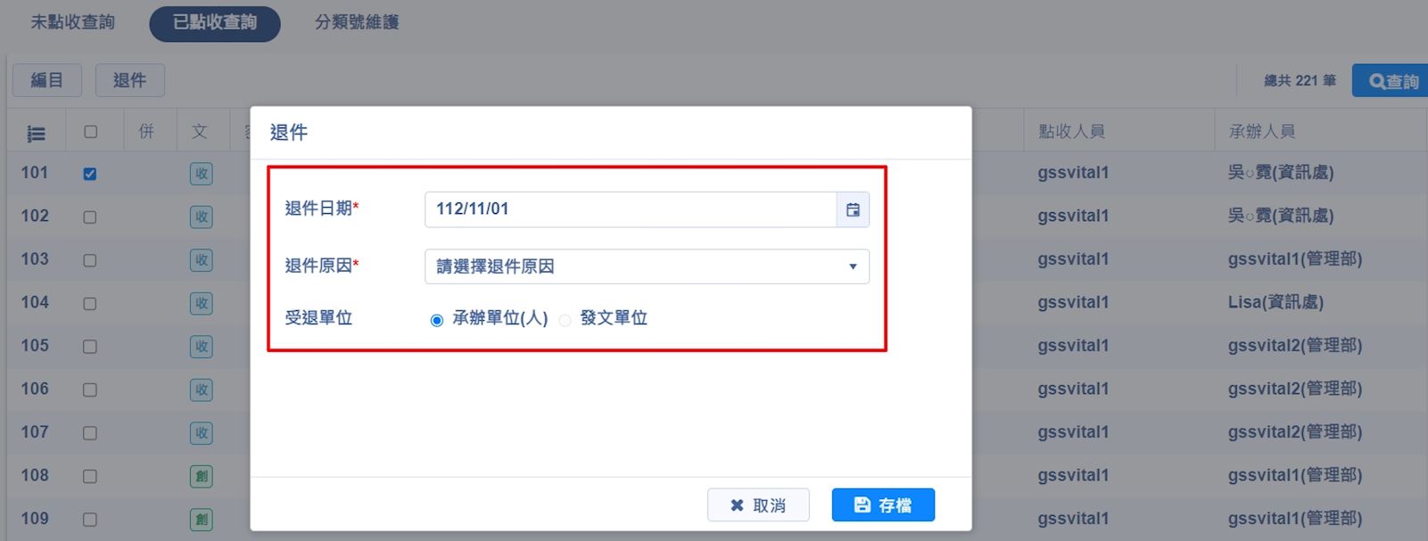Screen dimensions: 1428x541
Task: Switch to the 已點收查詢 tab
Action: tap(215, 23)
